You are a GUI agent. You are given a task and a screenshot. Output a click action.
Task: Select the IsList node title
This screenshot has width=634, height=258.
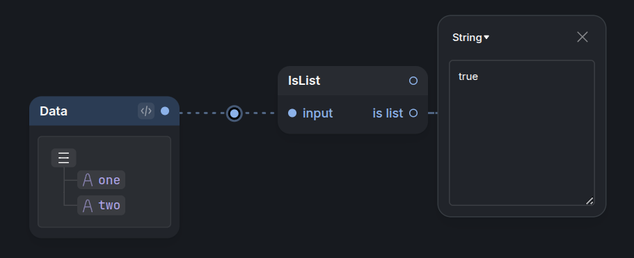tap(304, 81)
